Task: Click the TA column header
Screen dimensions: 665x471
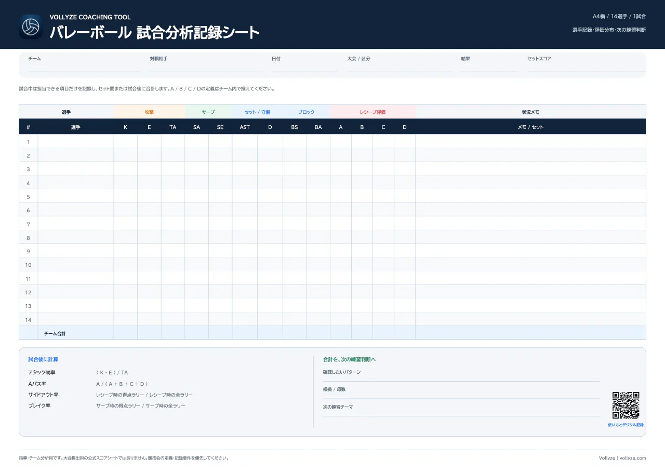Action: point(173,127)
